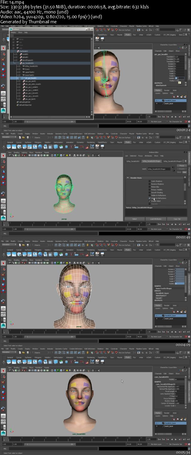
Task: Uncheck the Double Sided checkbox
Action: tap(150, 201)
